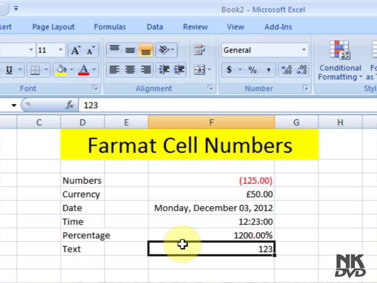
Task: Apply the bottom border button
Action: pos(35,70)
